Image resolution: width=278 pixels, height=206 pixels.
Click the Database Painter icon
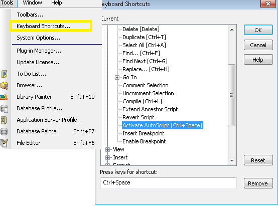click(x=4, y=132)
